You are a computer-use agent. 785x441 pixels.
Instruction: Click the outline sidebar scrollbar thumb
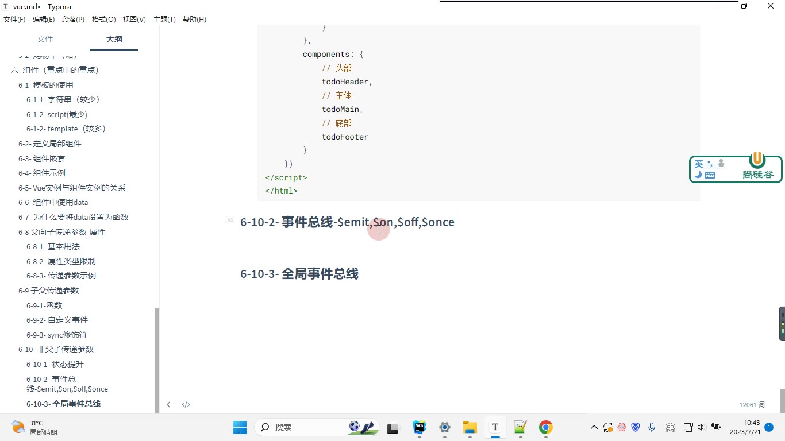click(x=156, y=360)
